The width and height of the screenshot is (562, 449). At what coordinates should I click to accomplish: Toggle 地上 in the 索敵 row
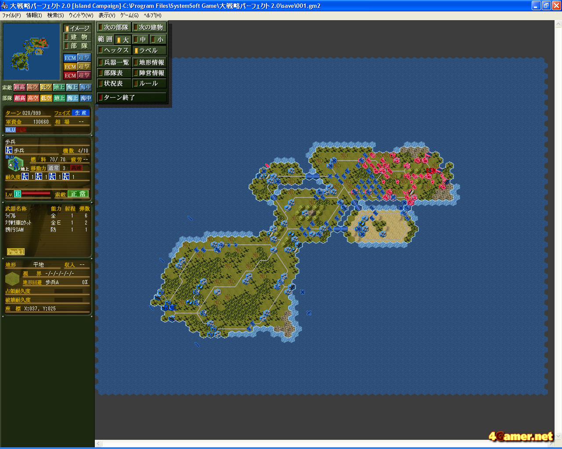(59, 88)
